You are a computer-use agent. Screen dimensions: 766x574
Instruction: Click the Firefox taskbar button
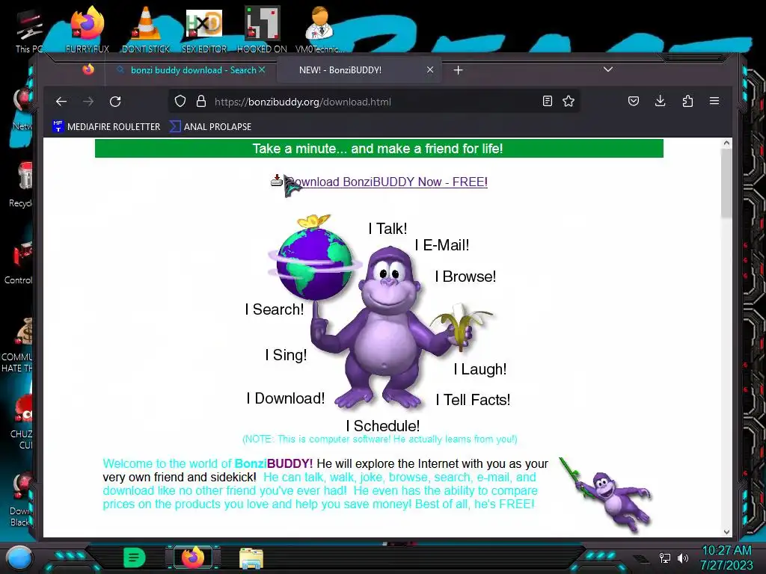click(x=193, y=558)
